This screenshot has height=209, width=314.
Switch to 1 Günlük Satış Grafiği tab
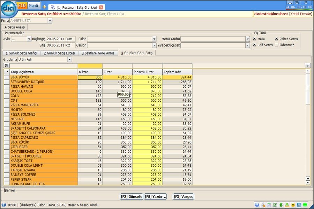point(21,53)
